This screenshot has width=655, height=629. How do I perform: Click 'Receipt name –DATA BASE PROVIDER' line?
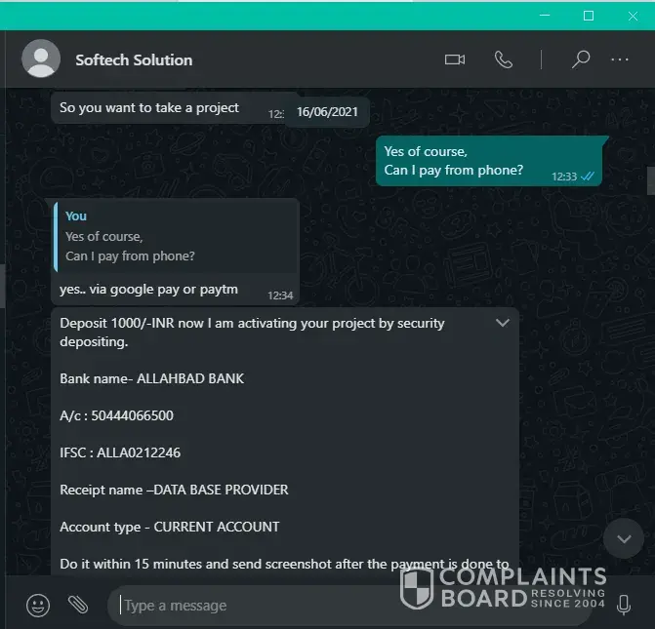tap(174, 490)
